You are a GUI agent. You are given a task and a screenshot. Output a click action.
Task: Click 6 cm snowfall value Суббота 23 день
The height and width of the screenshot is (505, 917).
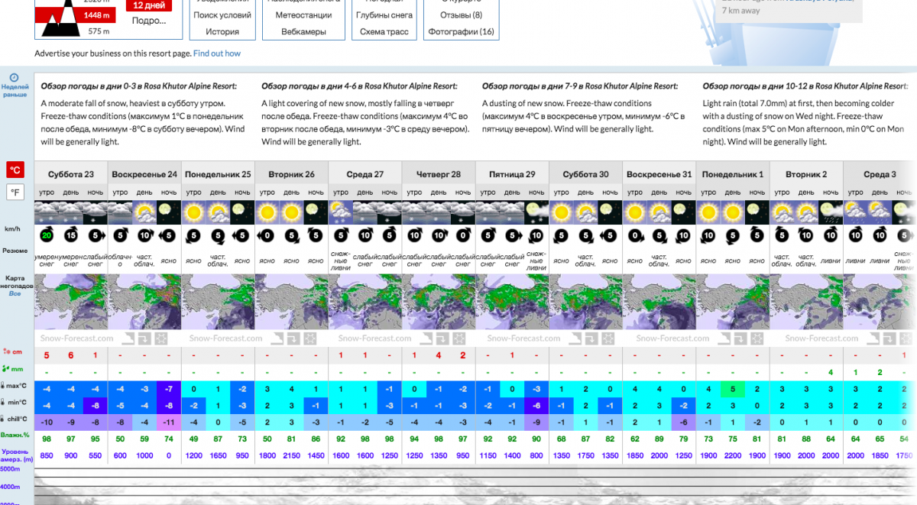pyautogui.click(x=71, y=355)
